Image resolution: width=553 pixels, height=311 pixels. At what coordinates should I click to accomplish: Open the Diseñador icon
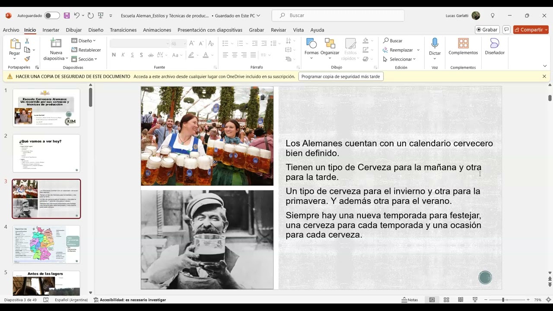pyautogui.click(x=495, y=43)
